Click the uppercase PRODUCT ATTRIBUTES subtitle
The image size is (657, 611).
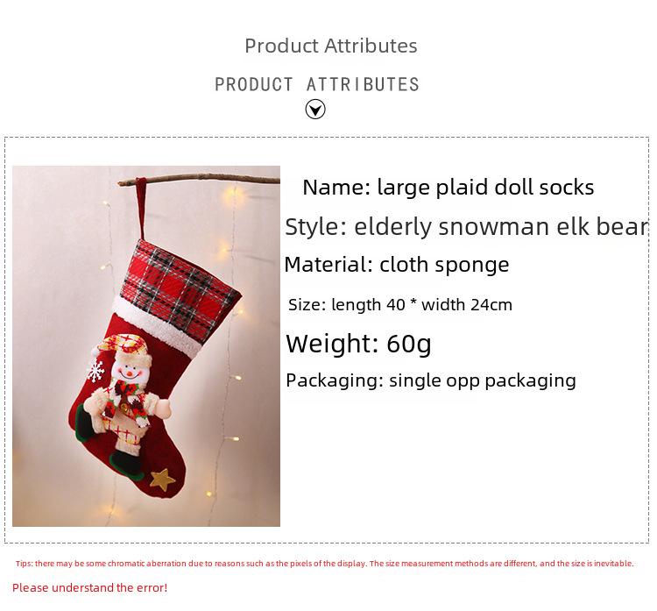coord(317,84)
